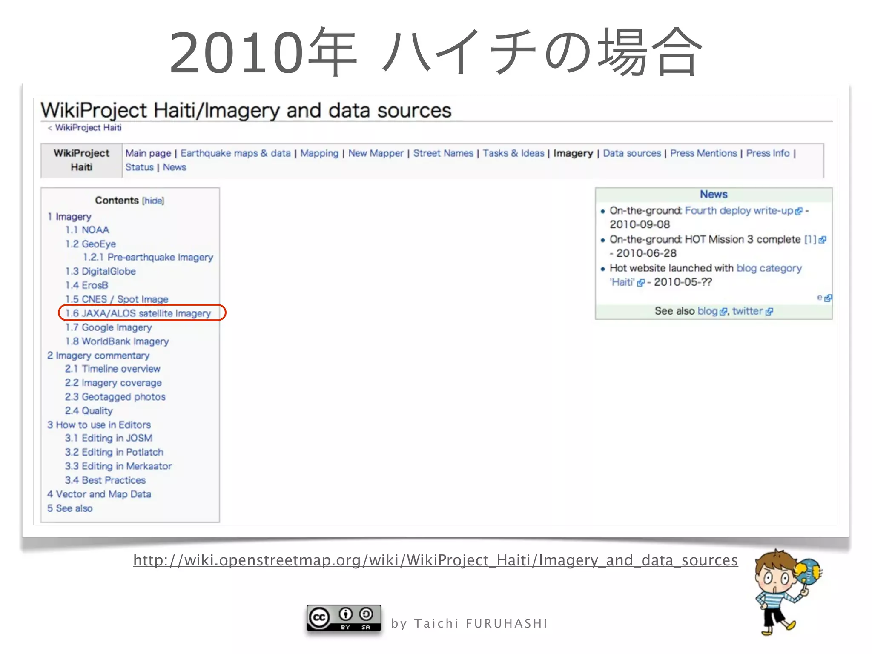Image resolution: width=872 pixels, height=654 pixels.
Task: Open Fourth deploy write-up link
Action: 740,211
